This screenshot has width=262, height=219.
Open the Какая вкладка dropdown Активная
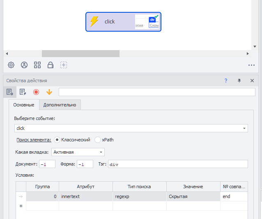point(78,152)
